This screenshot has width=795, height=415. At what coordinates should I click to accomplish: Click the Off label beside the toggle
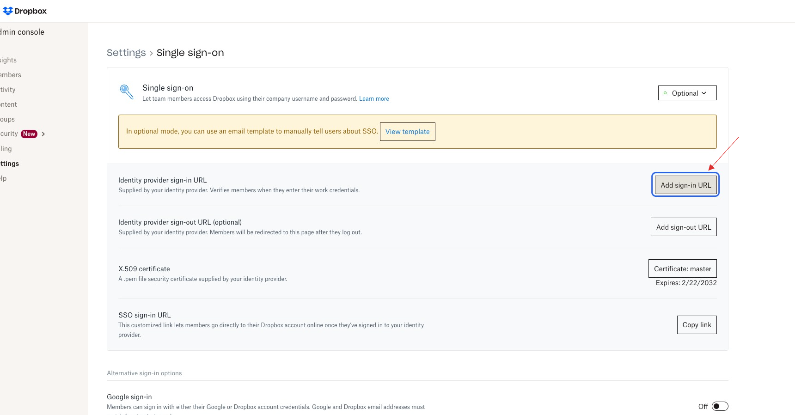(703, 407)
